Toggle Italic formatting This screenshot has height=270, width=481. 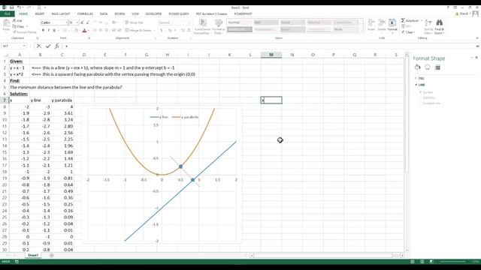[48, 30]
